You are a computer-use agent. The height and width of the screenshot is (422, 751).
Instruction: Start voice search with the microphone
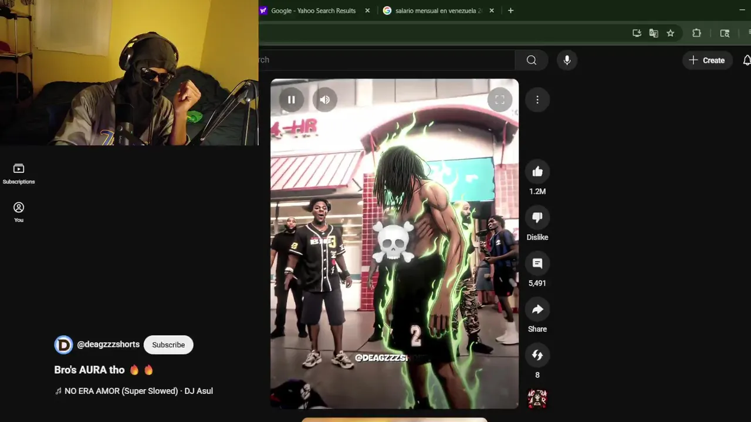click(567, 60)
